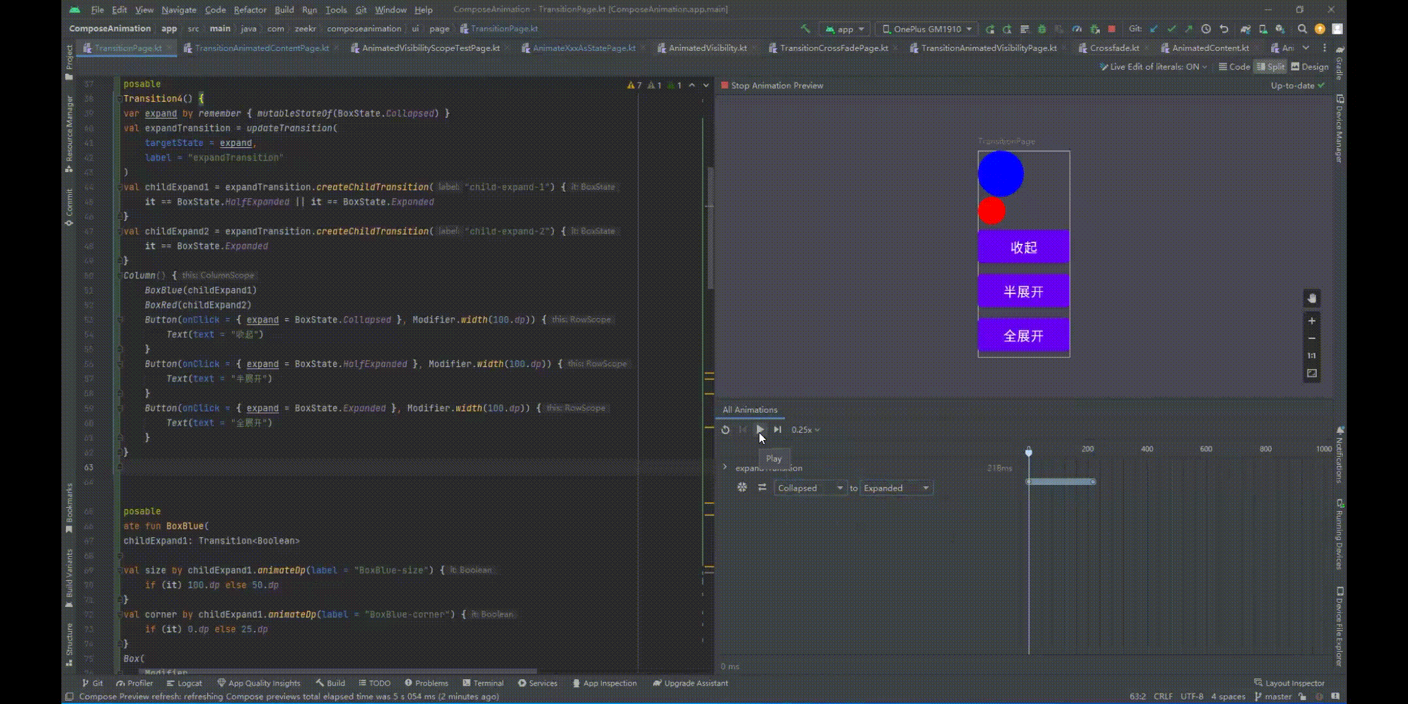
Task: Zoom in the preview with the plus icon
Action: pyautogui.click(x=1312, y=321)
